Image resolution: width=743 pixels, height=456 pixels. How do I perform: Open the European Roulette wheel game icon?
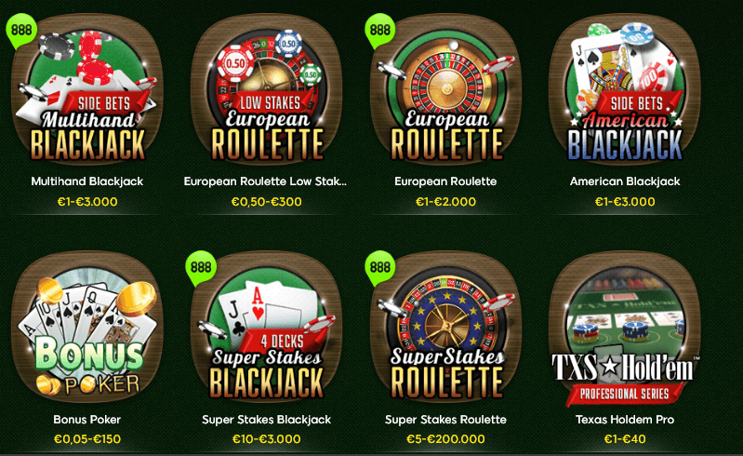click(x=446, y=90)
